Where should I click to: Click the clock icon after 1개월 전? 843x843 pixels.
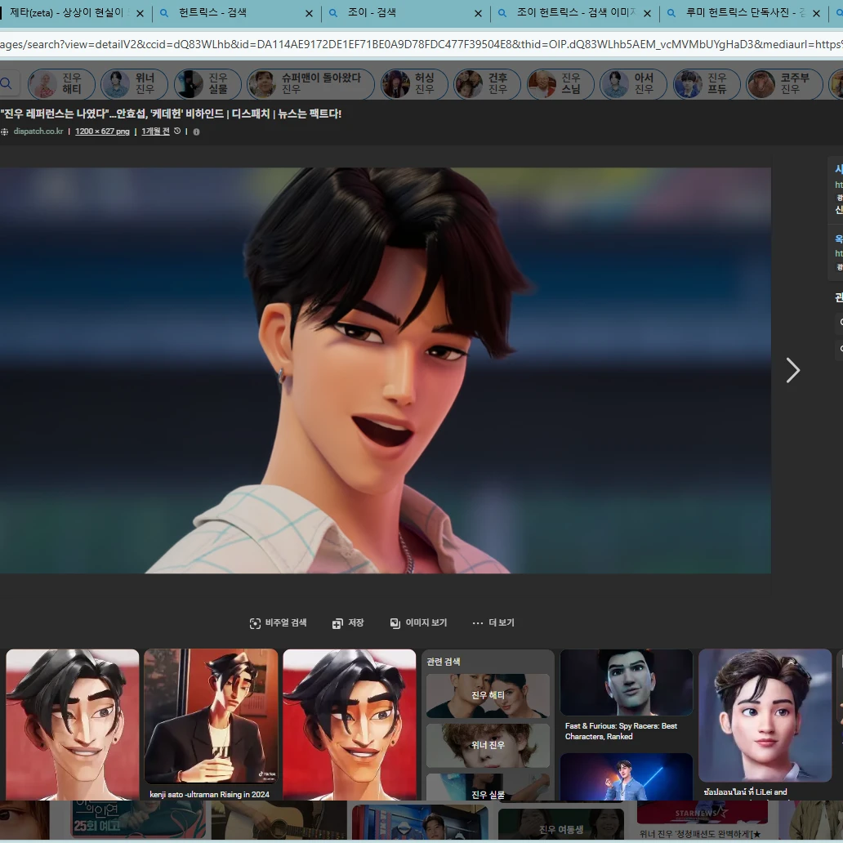(177, 132)
